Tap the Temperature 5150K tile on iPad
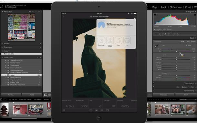197x123 pixels. coord(82,104)
